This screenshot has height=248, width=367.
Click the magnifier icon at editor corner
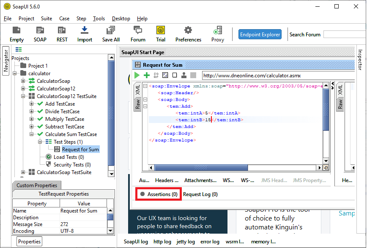pyautogui.click(x=326, y=168)
